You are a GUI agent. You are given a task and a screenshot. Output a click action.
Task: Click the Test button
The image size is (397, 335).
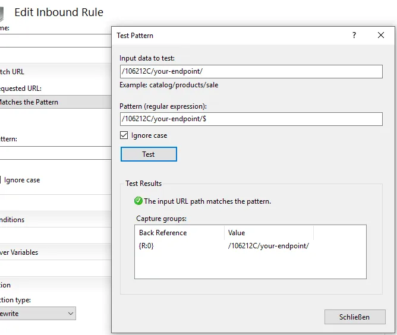tap(149, 154)
